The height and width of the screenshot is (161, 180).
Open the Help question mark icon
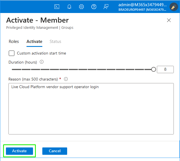(x=94, y=7)
